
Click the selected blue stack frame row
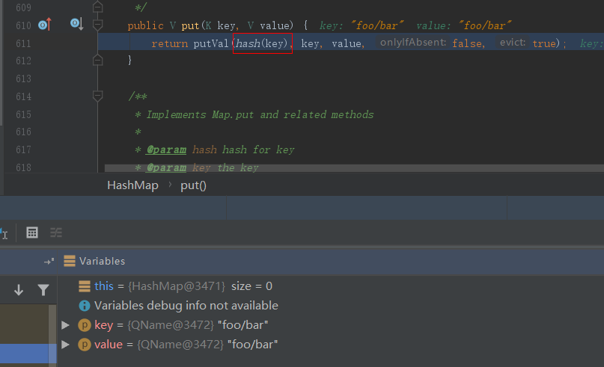point(28,353)
